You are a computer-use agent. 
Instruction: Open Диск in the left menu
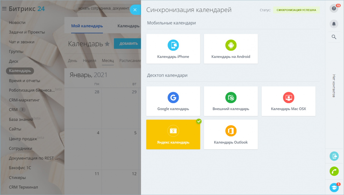pyautogui.click(x=13, y=61)
